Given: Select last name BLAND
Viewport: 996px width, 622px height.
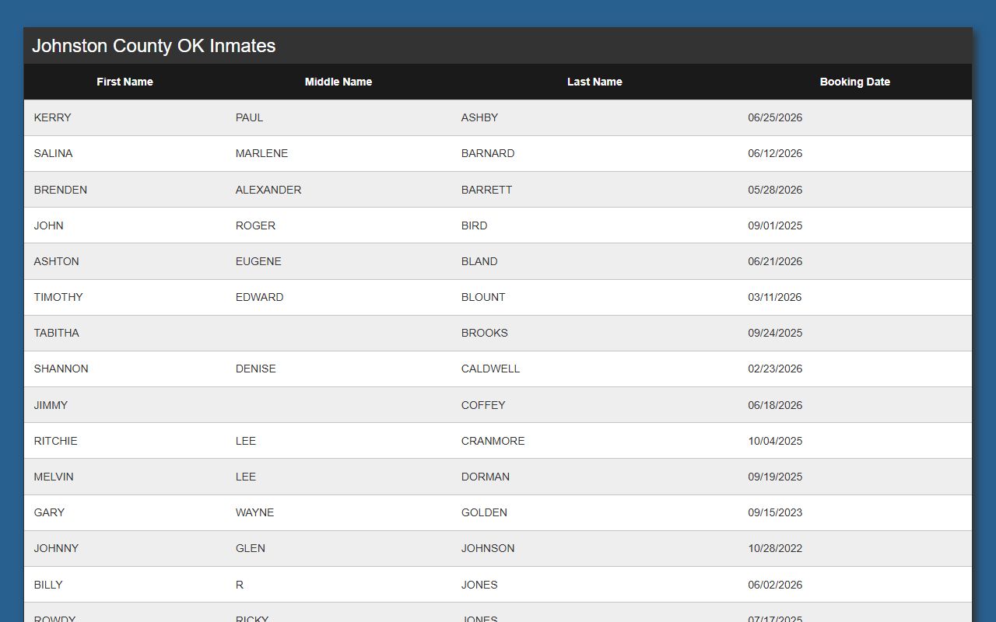Looking at the screenshot, I should (479, 261).
